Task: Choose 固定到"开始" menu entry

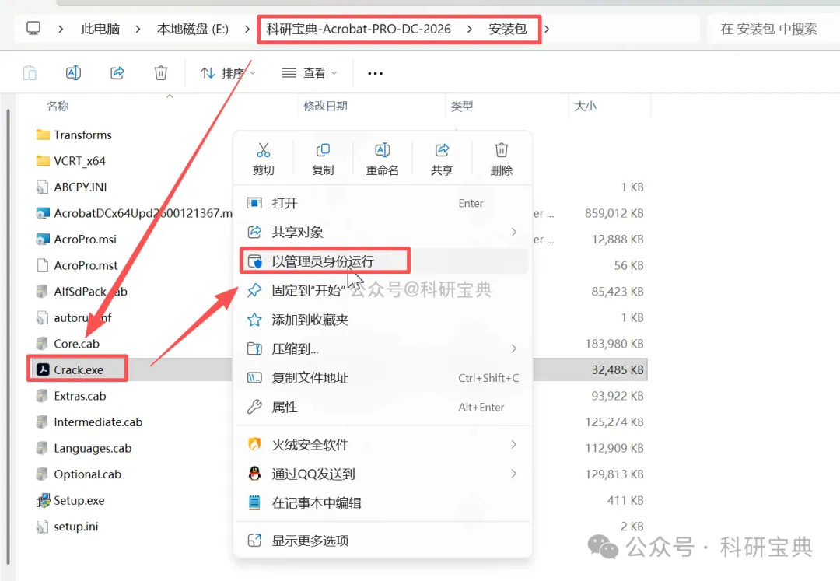Action: 382,290
